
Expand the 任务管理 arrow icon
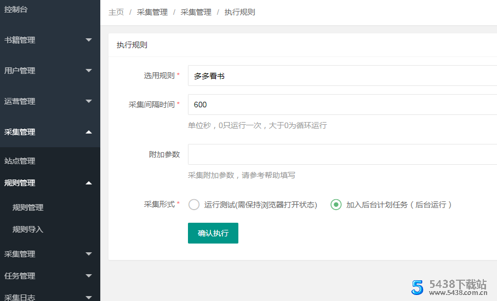[x=89, y=276]
